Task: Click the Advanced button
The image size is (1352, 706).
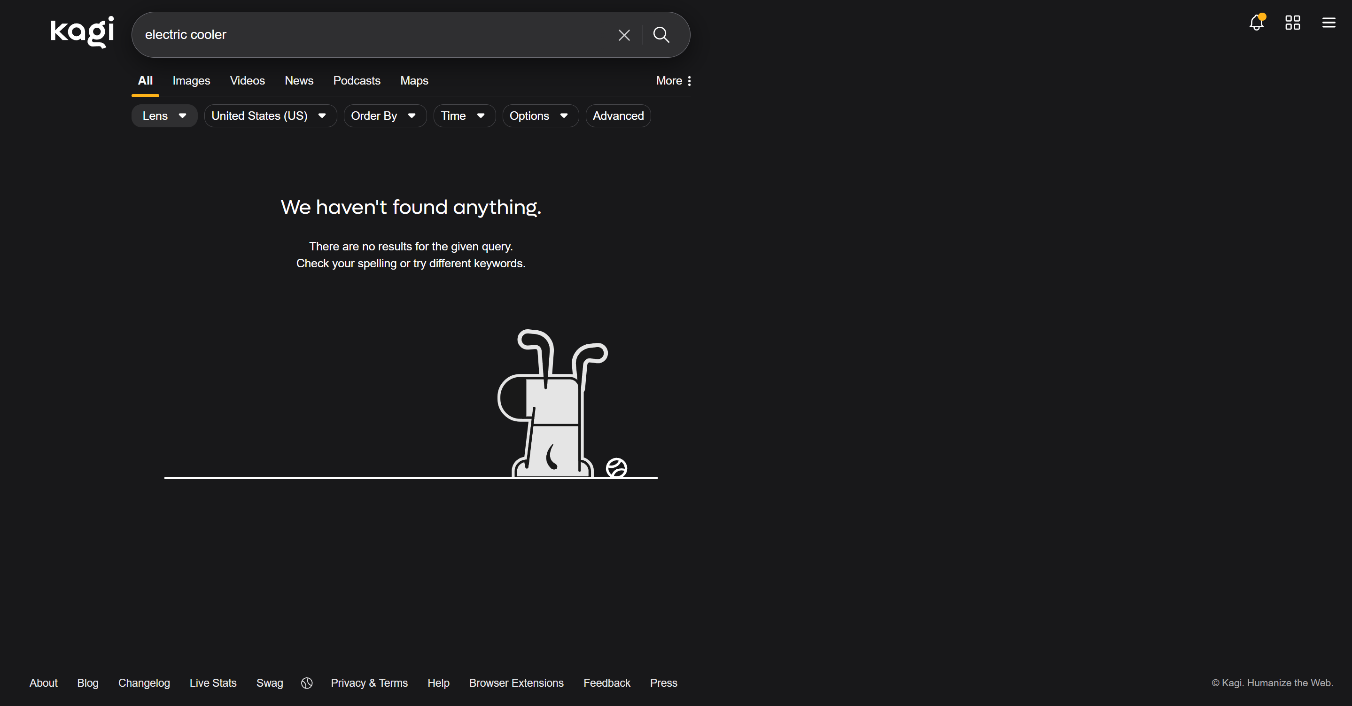Action: (x=618, y=116)
